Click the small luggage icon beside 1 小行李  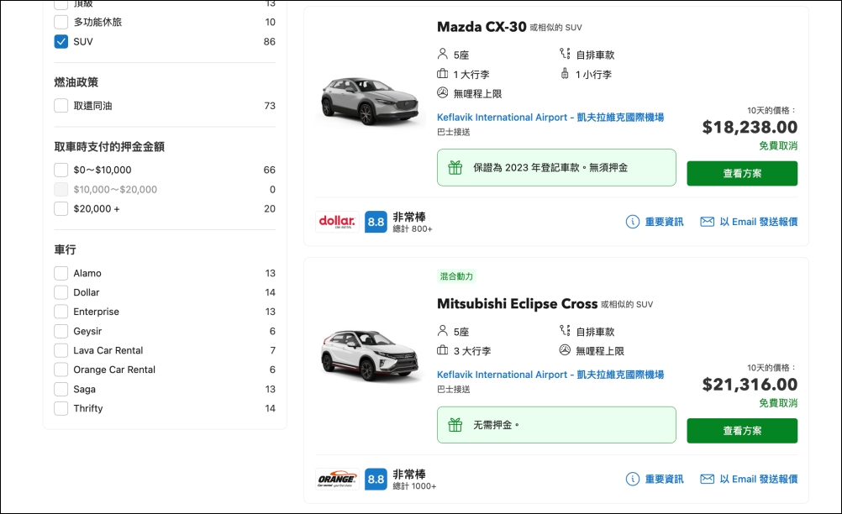(x=565, y=74)
